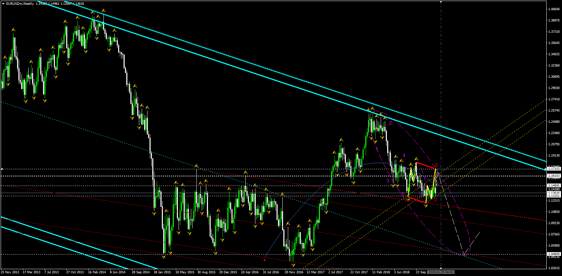Select the red down arrow above the red channel
Viewport: 562px width, 276px height.
coord(436,165)
